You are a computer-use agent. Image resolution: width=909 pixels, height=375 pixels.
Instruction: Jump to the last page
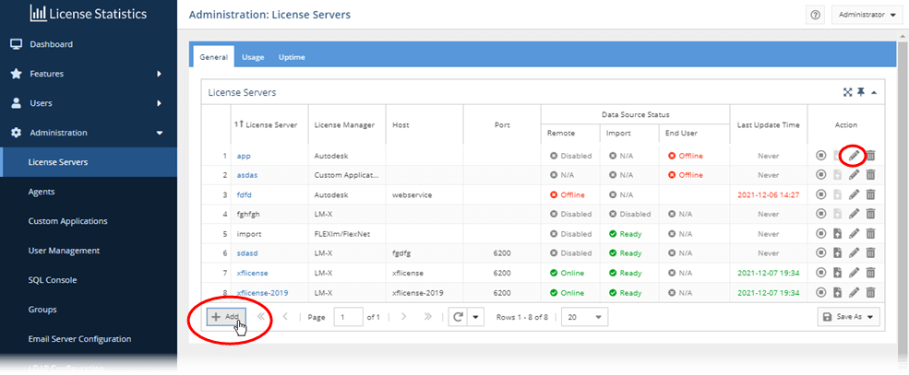(x=428, y=317)
